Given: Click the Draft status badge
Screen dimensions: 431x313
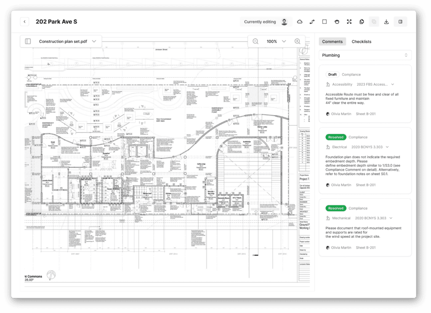Looking at the screenshot, I should pos(333,74).
